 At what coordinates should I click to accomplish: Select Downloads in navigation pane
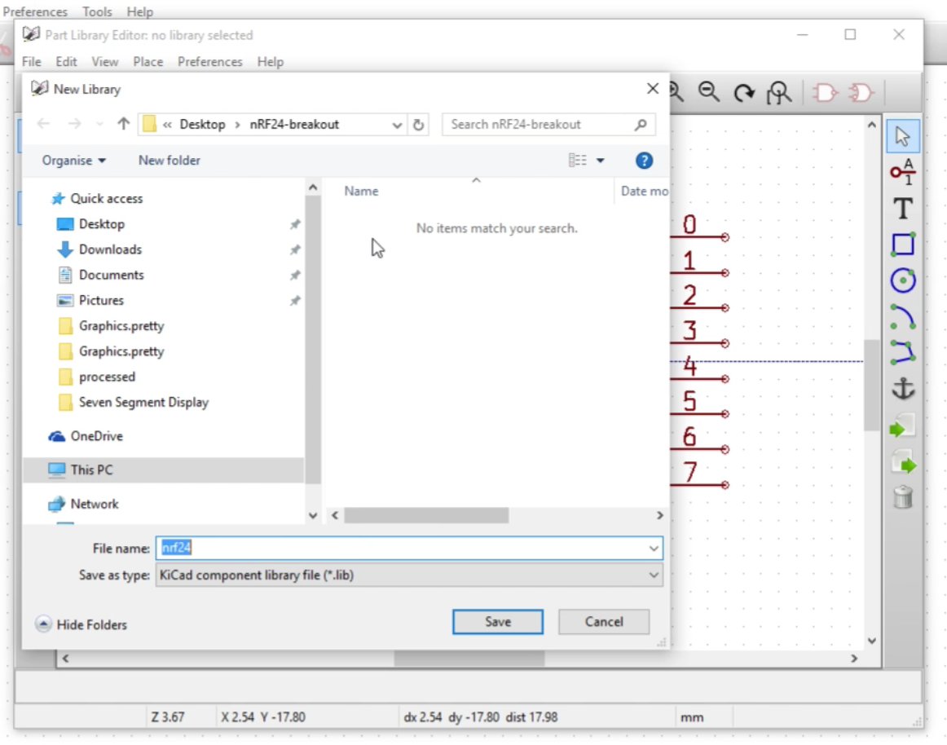click(111, 249)
